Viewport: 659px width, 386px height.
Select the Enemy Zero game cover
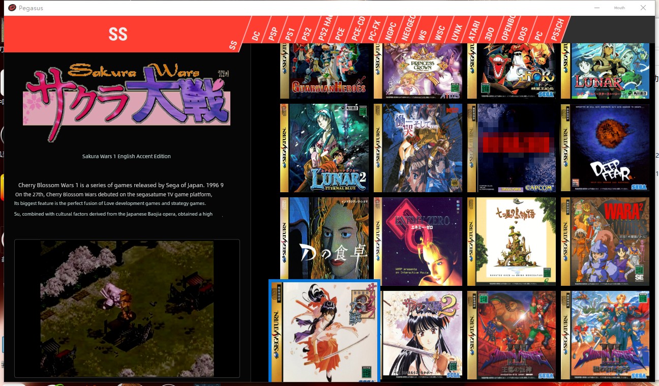[x=418, y=242]
